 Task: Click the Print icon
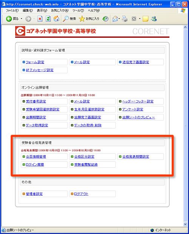click(x=125, y=19)
